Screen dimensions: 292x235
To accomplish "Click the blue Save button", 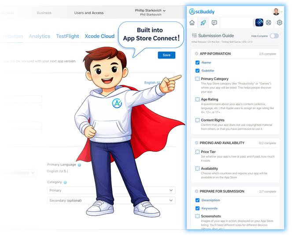I will pyautogui.click(x=166, y=55).
